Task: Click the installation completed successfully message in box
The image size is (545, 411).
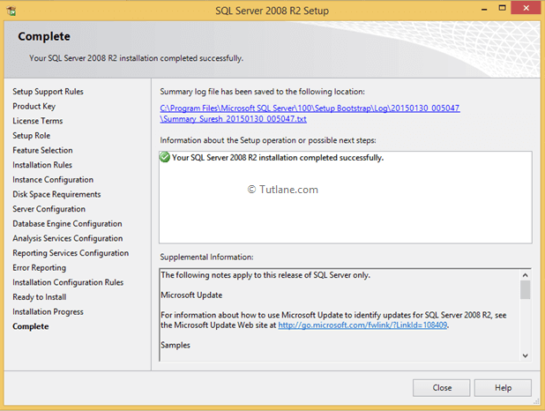Action: (x=278, y=158)
